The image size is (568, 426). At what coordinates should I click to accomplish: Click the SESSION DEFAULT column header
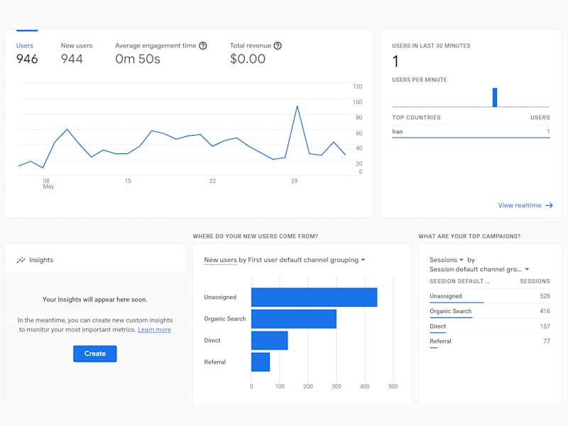coord(459,281)
